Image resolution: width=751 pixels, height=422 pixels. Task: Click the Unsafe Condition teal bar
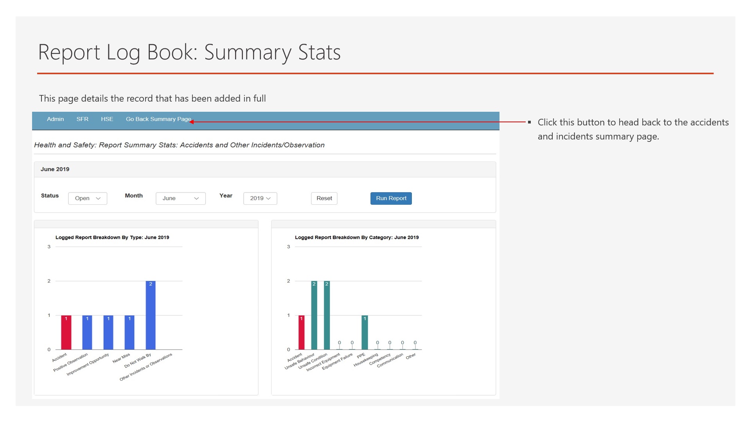click(327, 316)
